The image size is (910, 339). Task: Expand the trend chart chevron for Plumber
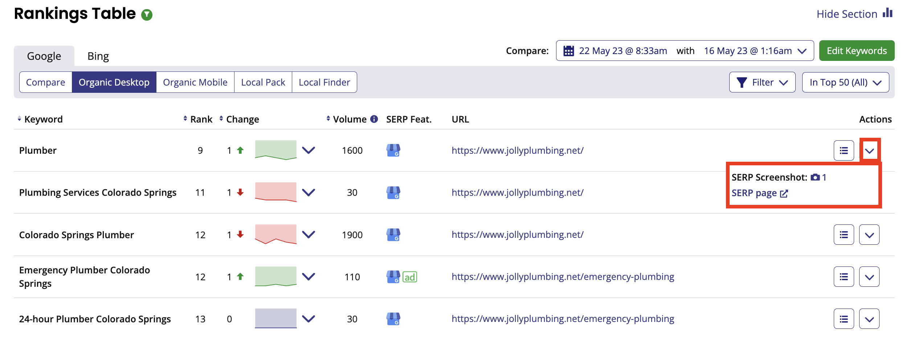(x=309, y=150)
